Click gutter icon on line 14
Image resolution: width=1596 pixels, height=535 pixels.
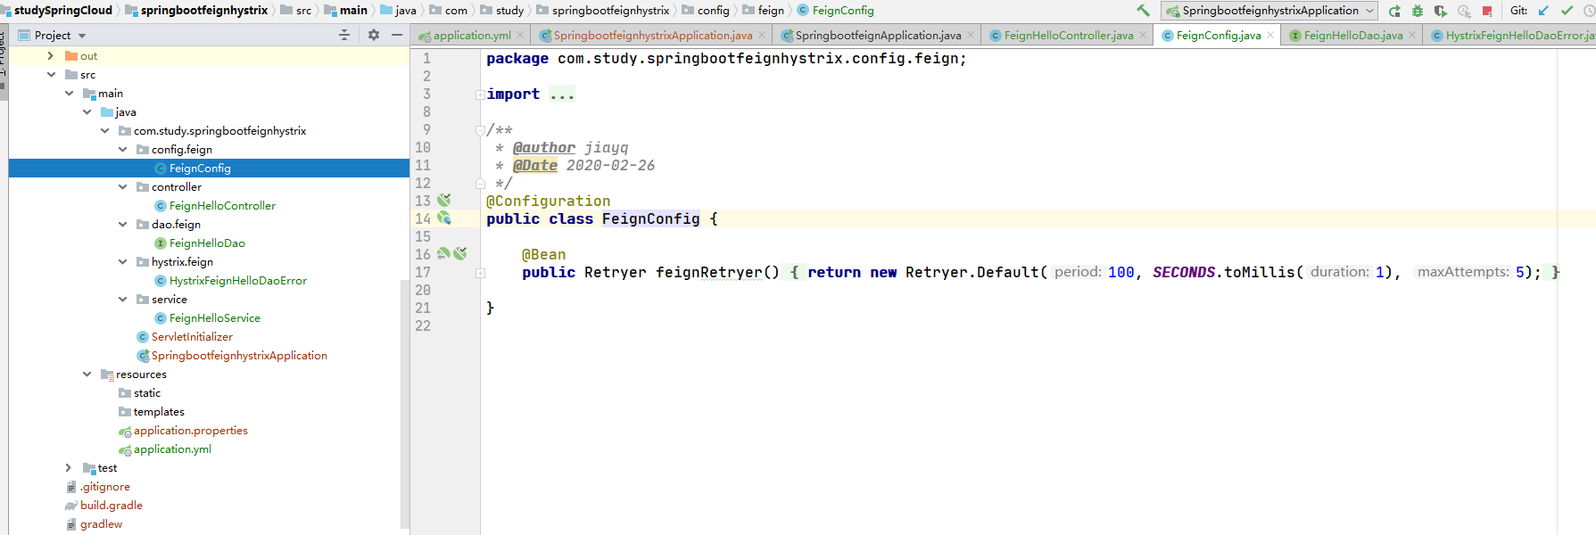pos(444,218)
